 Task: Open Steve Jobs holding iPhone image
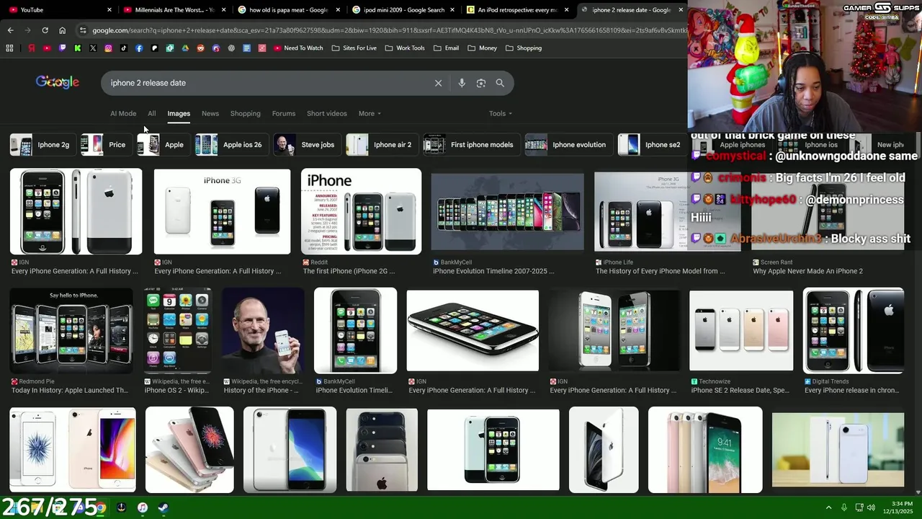(263, 330)
